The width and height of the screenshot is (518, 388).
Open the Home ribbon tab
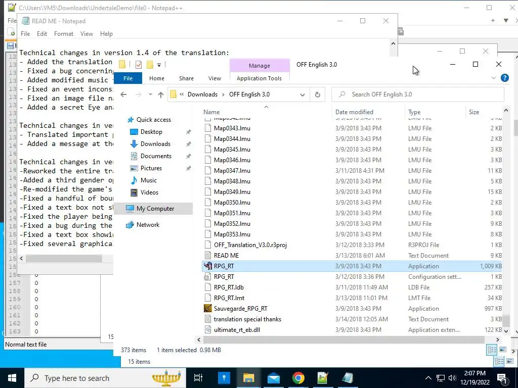[157, 78]
